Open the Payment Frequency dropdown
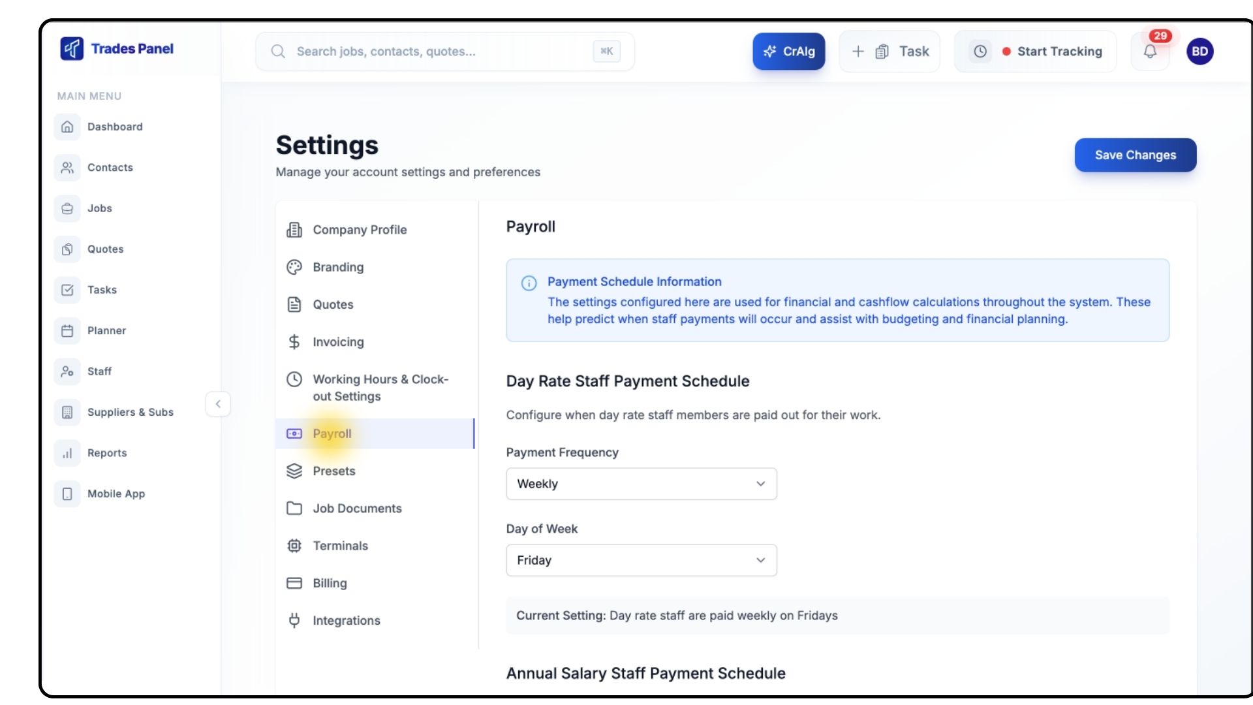 point(641,484)
